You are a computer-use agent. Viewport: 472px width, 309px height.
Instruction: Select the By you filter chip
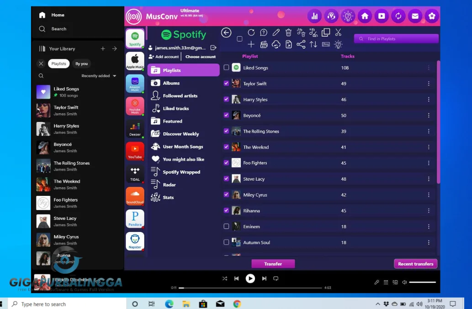point(81,64)
